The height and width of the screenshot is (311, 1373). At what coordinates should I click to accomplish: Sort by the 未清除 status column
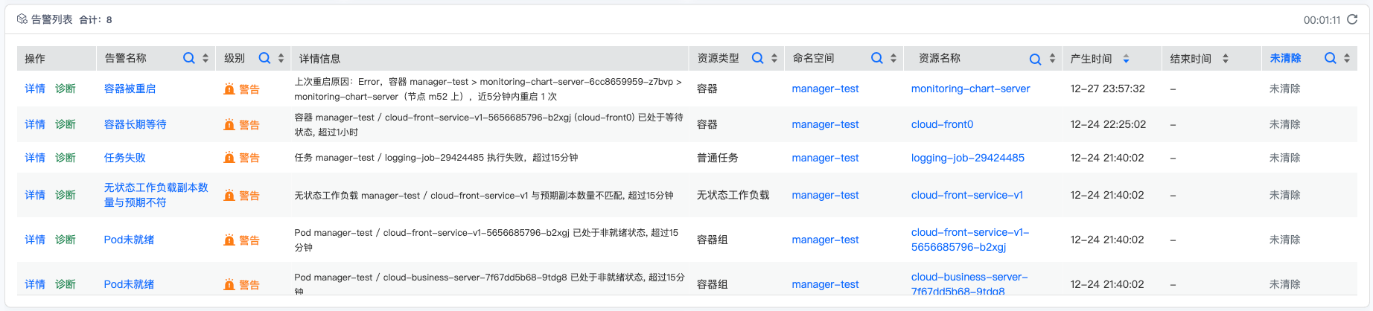tap(1347, 58)
